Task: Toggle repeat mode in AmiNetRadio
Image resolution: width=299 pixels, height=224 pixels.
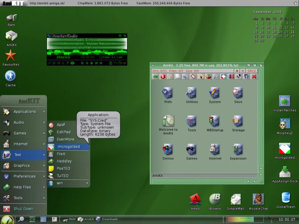Action: tap(119, 63)
